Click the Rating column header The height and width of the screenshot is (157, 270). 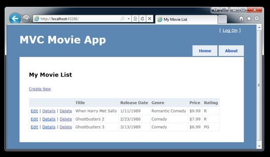[x=211, y=103]
